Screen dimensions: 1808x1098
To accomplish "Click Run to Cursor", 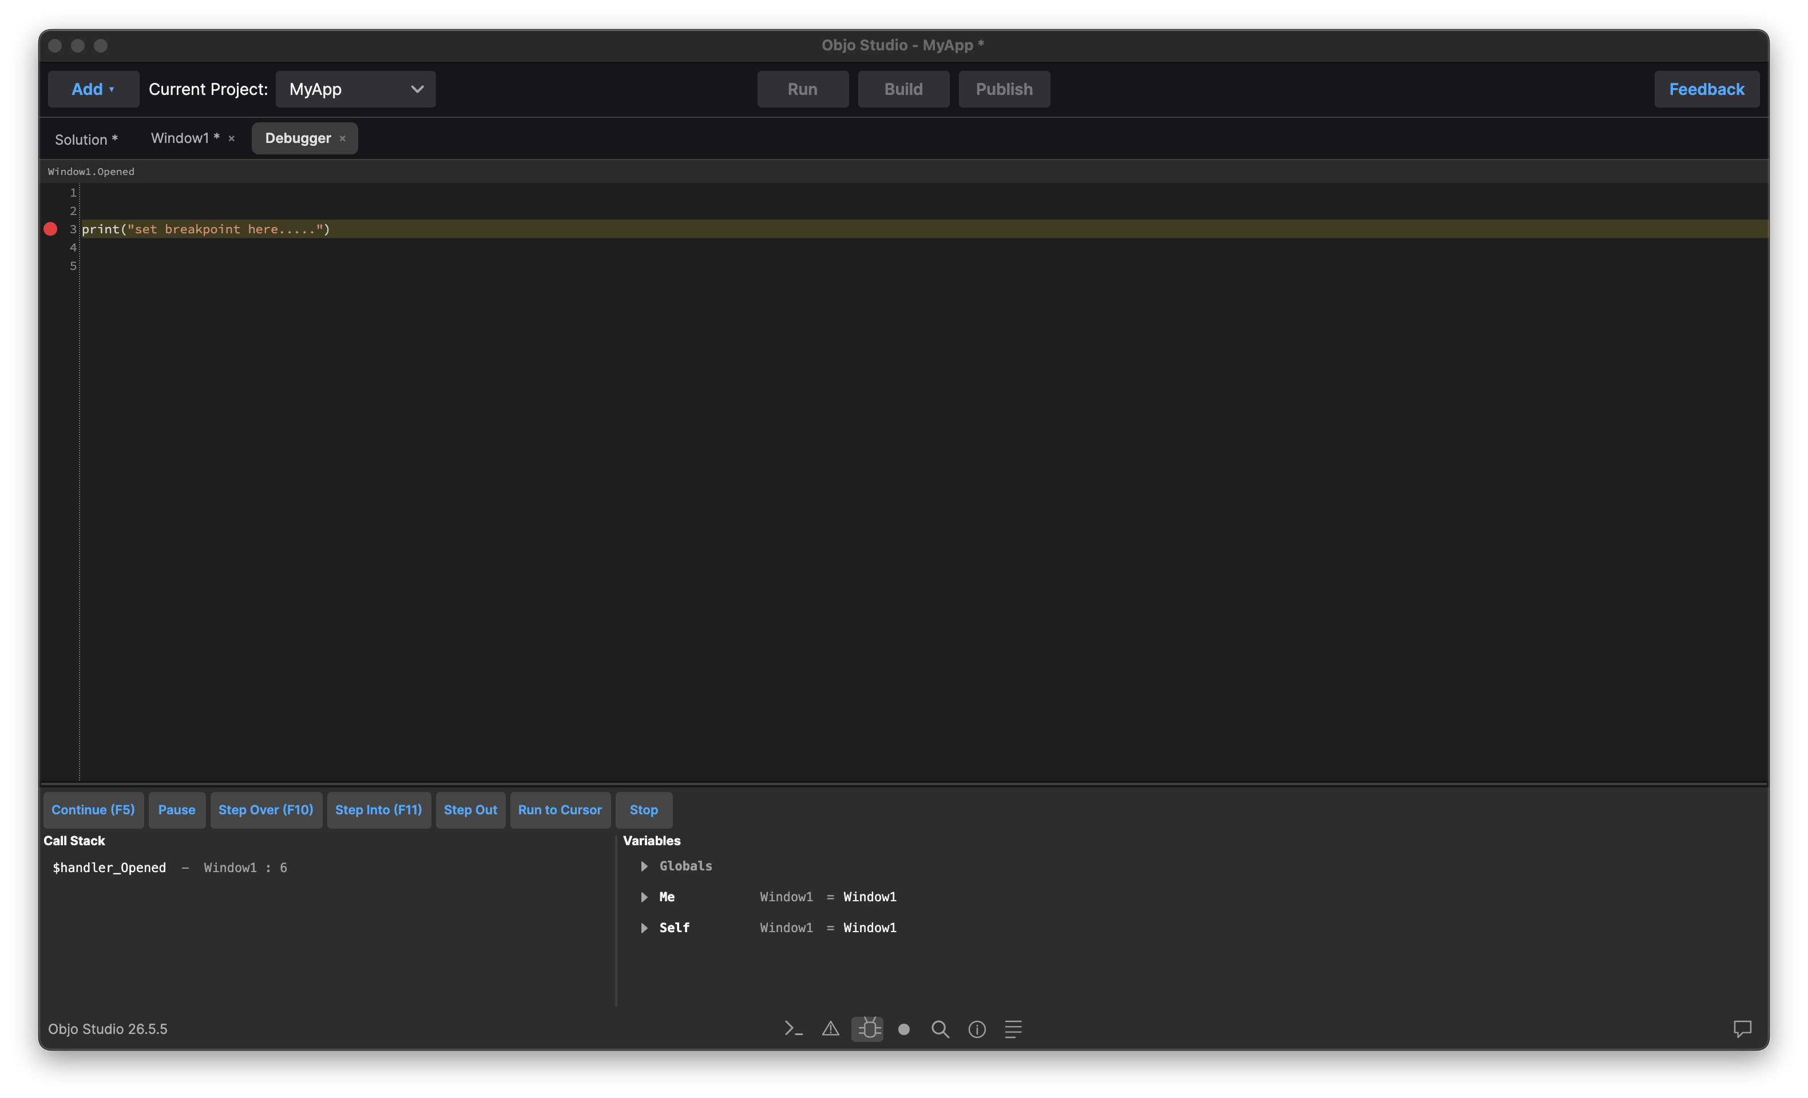I will tap(560, 810).
